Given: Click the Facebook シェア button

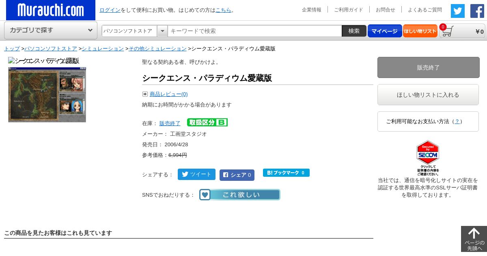Looking at the screenshot, I should 237,175.
